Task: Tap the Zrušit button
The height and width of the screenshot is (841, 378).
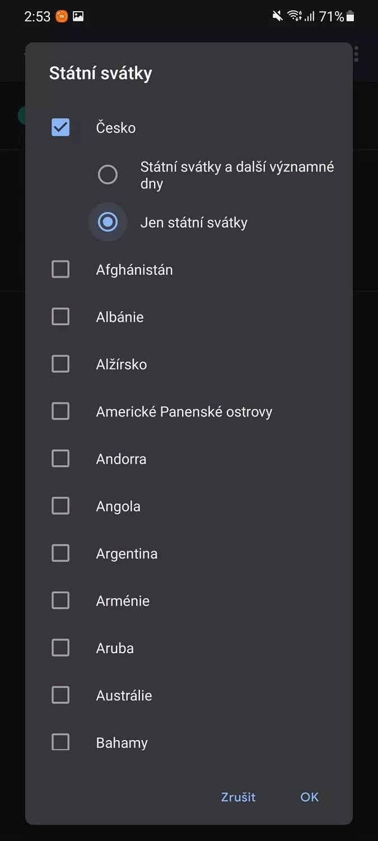Action: point(238,797)
